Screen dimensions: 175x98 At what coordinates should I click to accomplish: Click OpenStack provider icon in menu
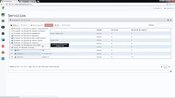pos(12,36)
